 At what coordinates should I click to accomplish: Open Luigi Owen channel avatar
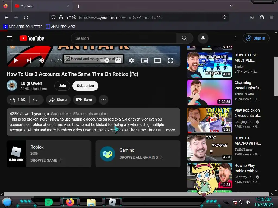click(12, 85)
